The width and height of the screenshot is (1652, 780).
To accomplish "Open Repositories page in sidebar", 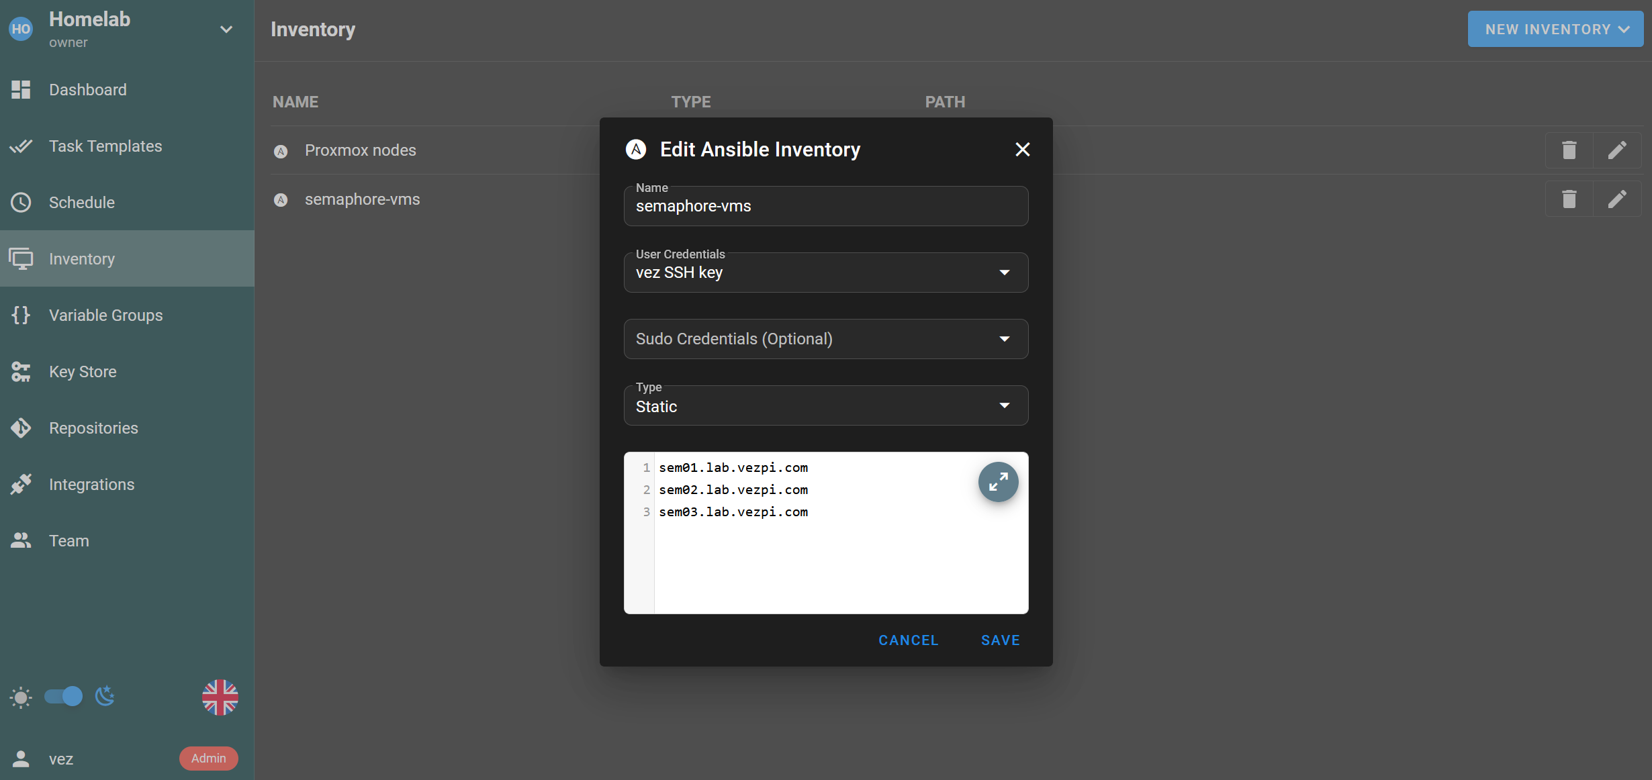I will click(93, 428).
